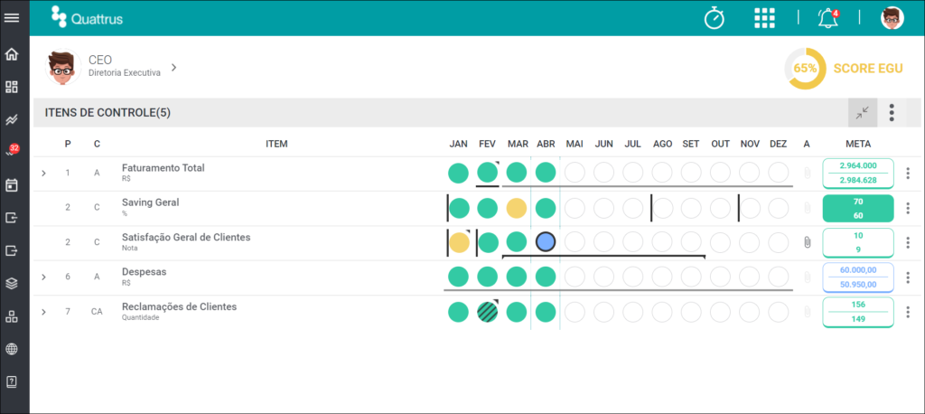The height and width of the screenshot is (414, 925).
Task: Open the calendar icon in sidebar
Action: 11,185
